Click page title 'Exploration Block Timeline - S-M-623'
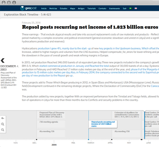 click(x=28, y=15)
